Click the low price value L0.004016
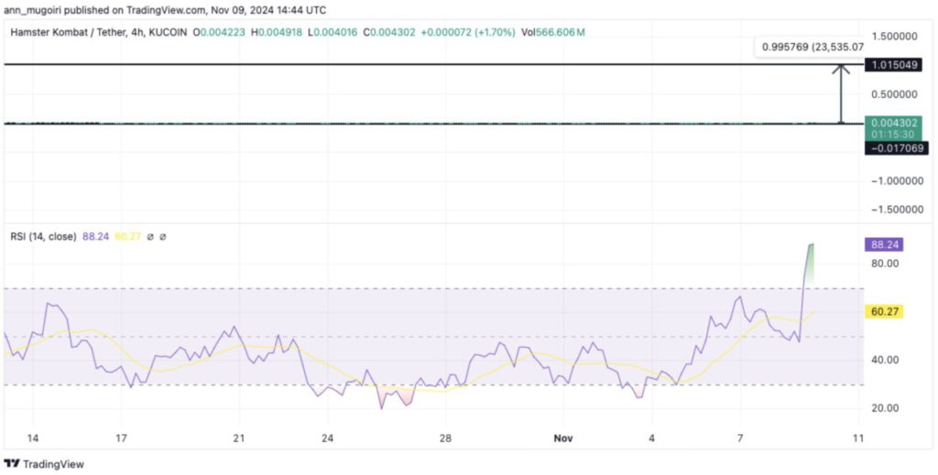The height and width of the screenshot is (475, 938). pos(332,33)
